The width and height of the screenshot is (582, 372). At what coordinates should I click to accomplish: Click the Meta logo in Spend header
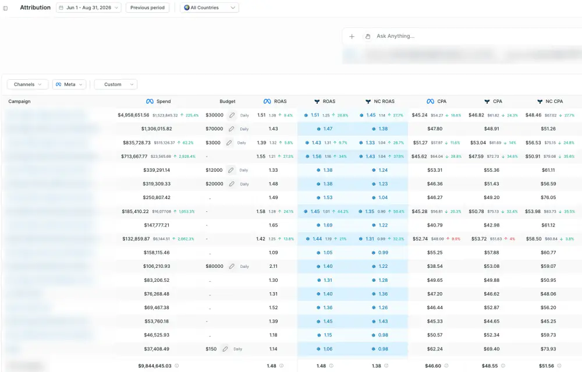pyautogui.click(x=150, y=101)
